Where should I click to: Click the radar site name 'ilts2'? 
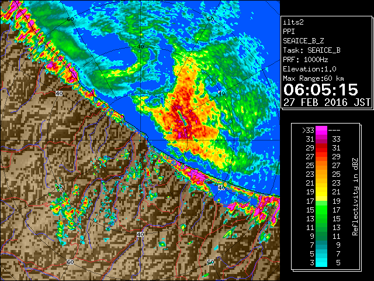(293, 22)
